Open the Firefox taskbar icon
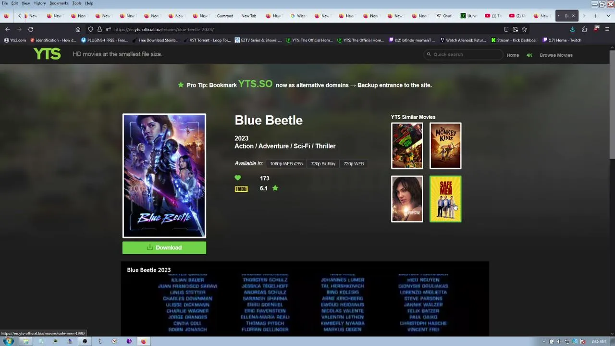This screenshot has width=615, height=346. click(143, 341)
